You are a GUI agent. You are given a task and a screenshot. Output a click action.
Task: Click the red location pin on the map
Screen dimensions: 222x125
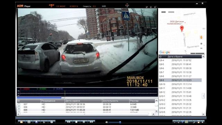tap(182, 29)
